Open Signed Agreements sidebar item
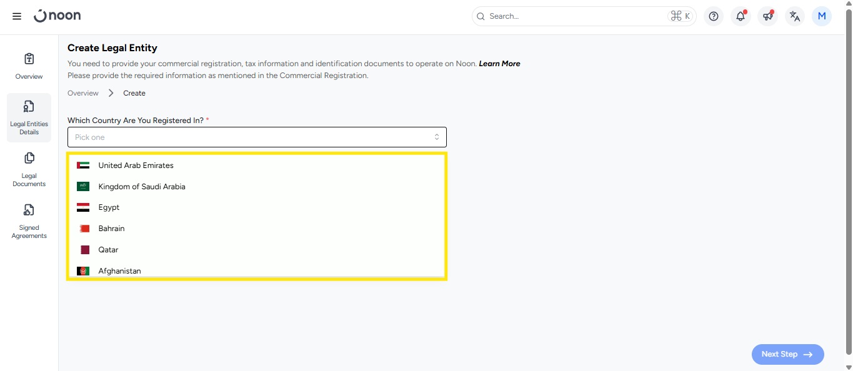Image resolution: width=853 pixels, height=371 pixels. (x=29, y=222)
